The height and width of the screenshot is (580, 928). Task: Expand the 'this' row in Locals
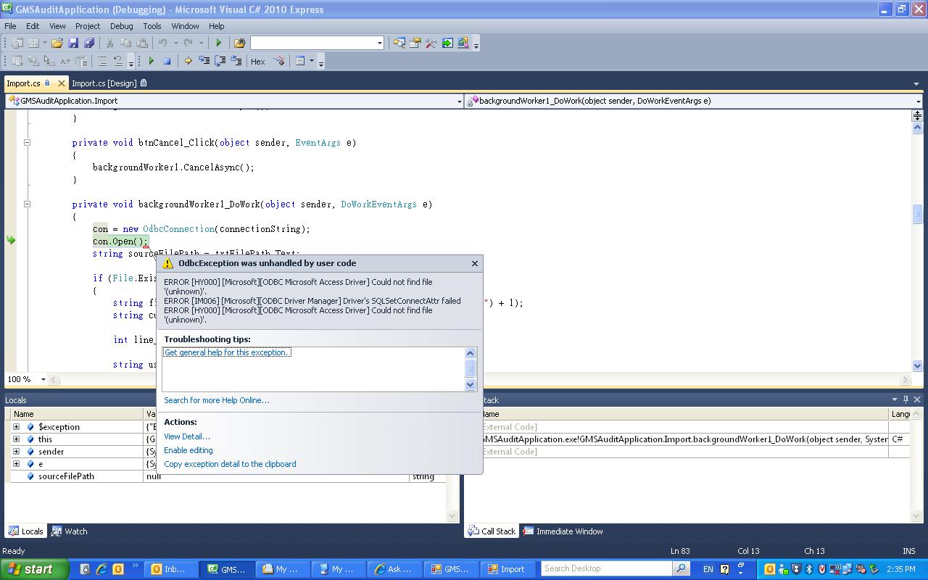click(16, 439)
